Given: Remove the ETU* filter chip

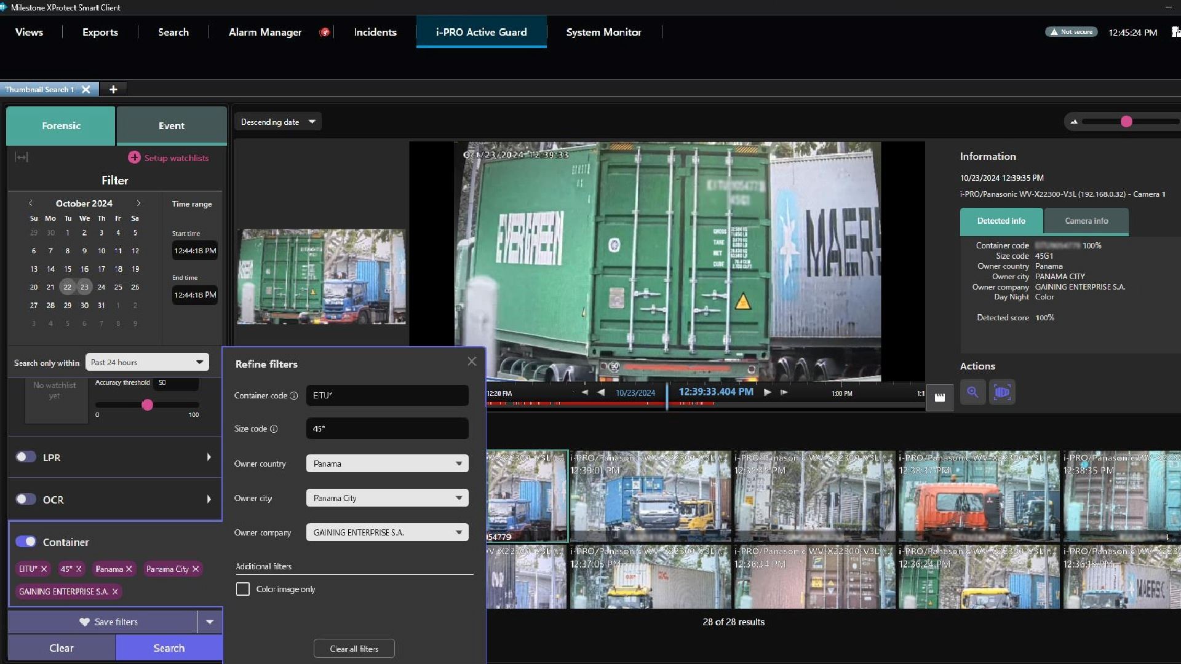Looking at the screenshot, I should click(44, 569).
